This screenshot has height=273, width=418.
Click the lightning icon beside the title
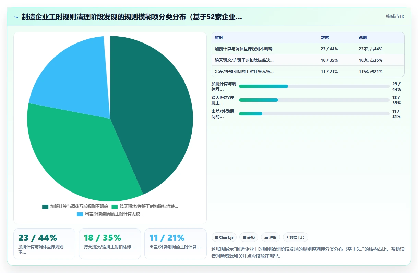pyautogui.click(x=16, y=17)
